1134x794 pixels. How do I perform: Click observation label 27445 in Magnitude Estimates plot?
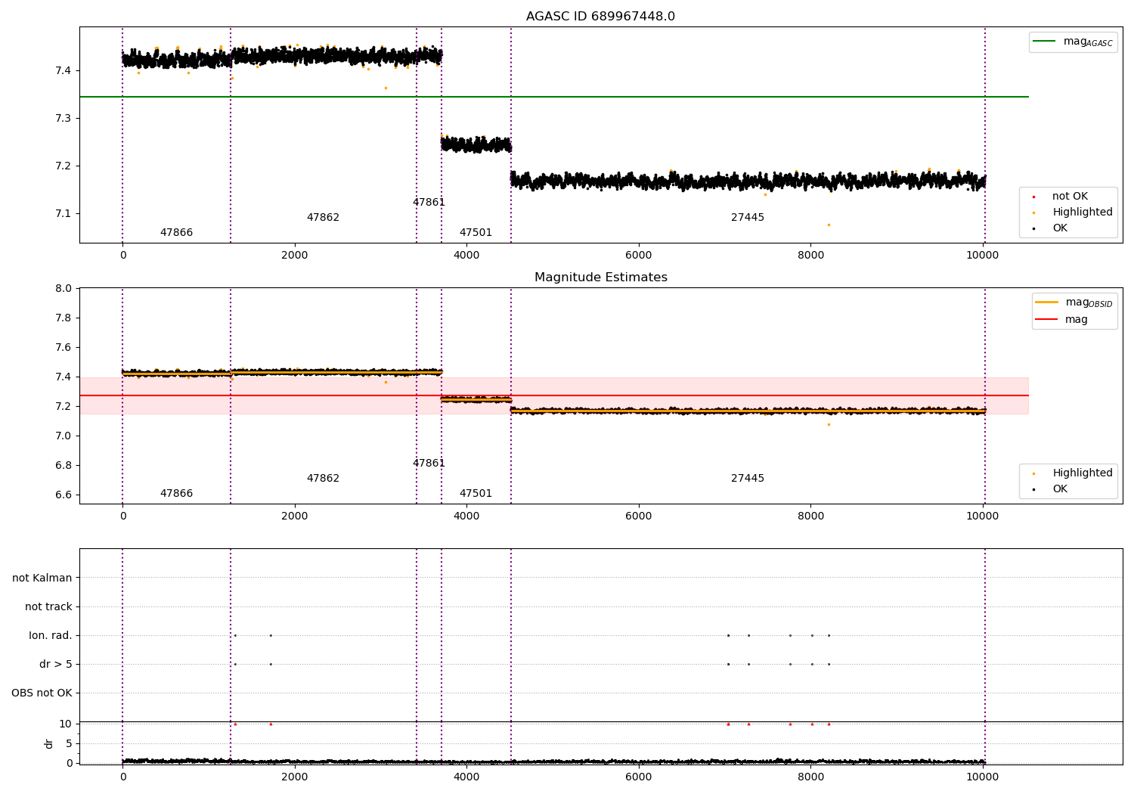(x=748, y=479)
